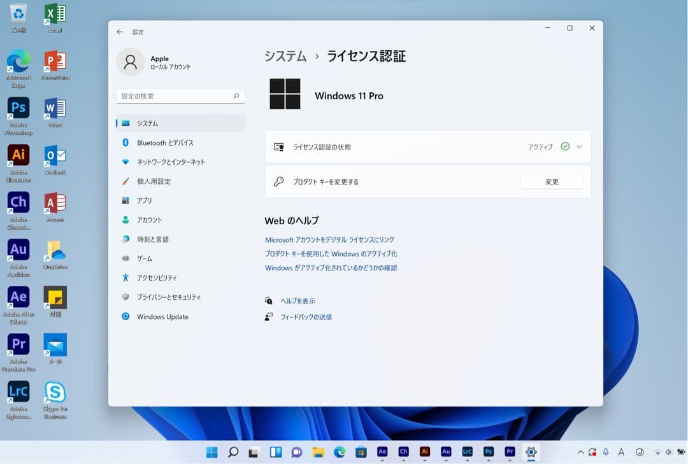The image size is (688, 464).
Task: Open Adobe Photoshop from the taskbar
Action: (488, 452)
